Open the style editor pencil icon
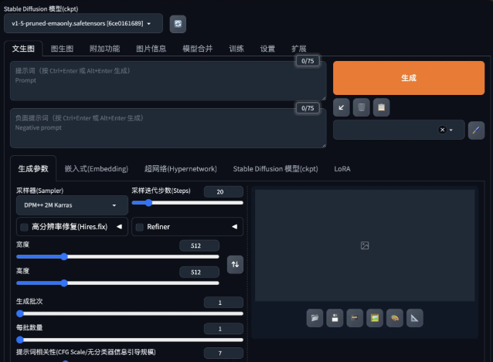The image size is (493, 362). [476, 130]
